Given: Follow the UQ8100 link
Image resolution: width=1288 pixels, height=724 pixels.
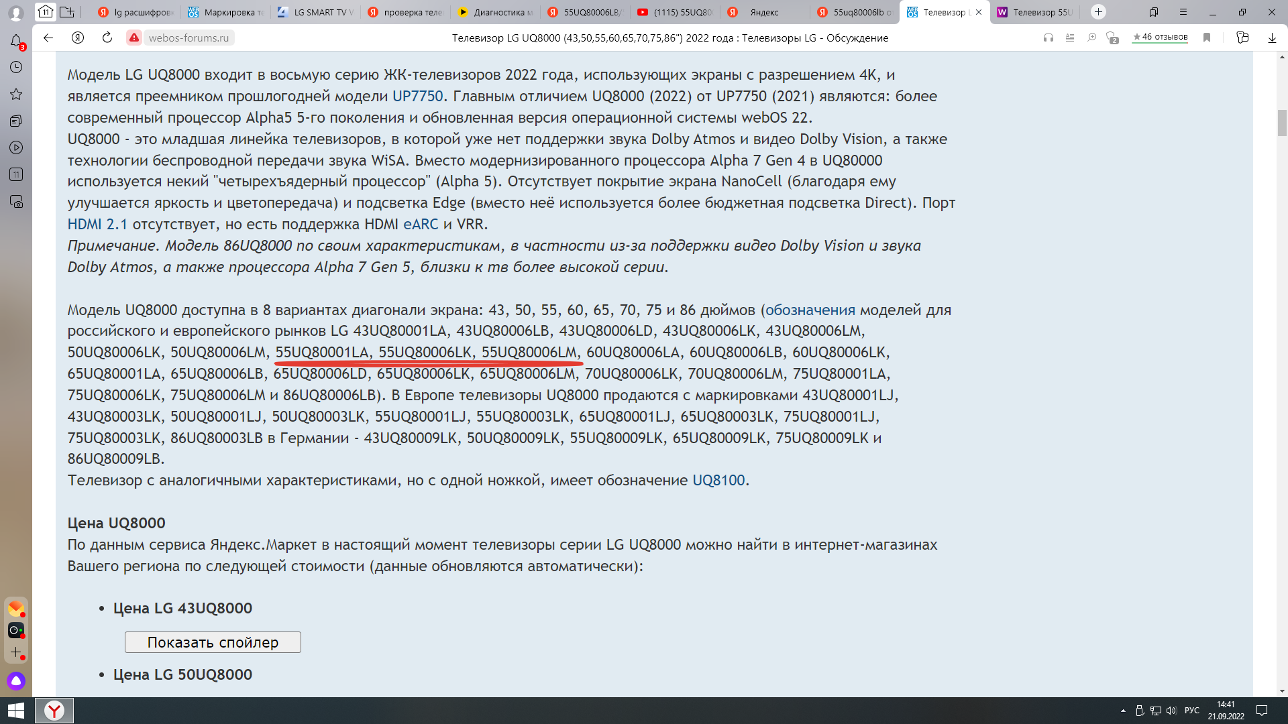Looking at the screenshot, I should coord(718,480).
